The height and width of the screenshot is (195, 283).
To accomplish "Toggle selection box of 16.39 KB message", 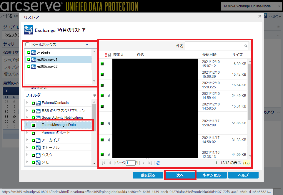I will [102, 64].
